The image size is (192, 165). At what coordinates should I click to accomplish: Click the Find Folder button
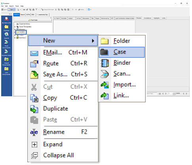(33, 20)
